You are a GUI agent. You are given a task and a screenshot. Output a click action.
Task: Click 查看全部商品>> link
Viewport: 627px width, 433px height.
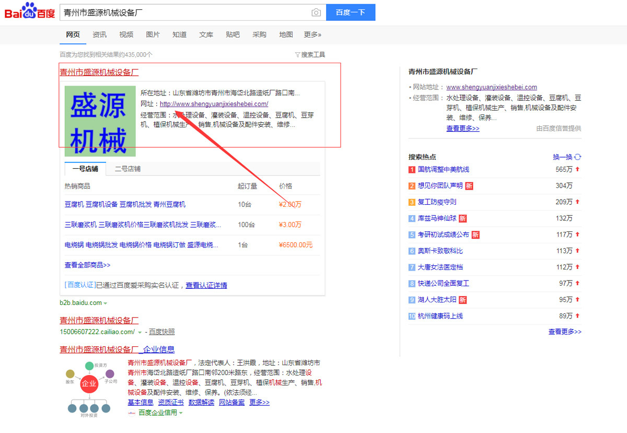tap(87, 265)
